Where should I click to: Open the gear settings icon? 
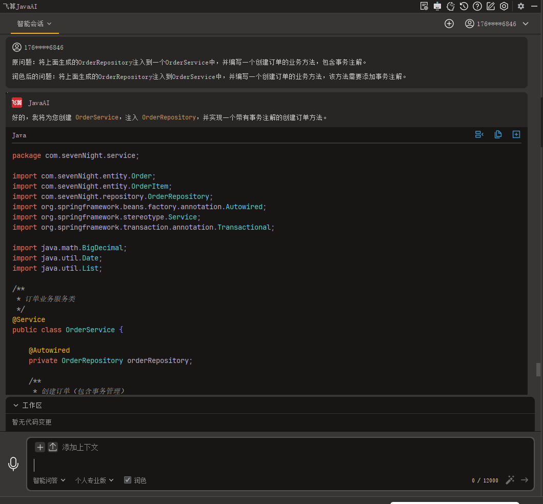click(x=521, y=6)
